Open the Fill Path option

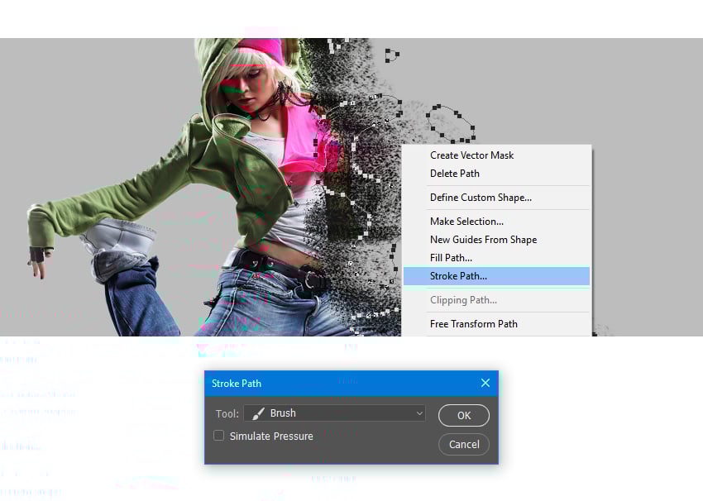click(496, 258)
